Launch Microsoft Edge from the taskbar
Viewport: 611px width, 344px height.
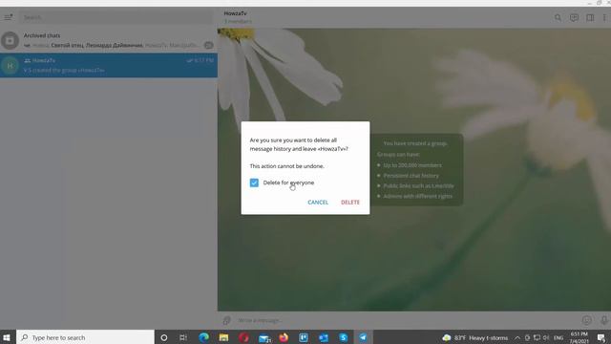[x=203, y=337]
